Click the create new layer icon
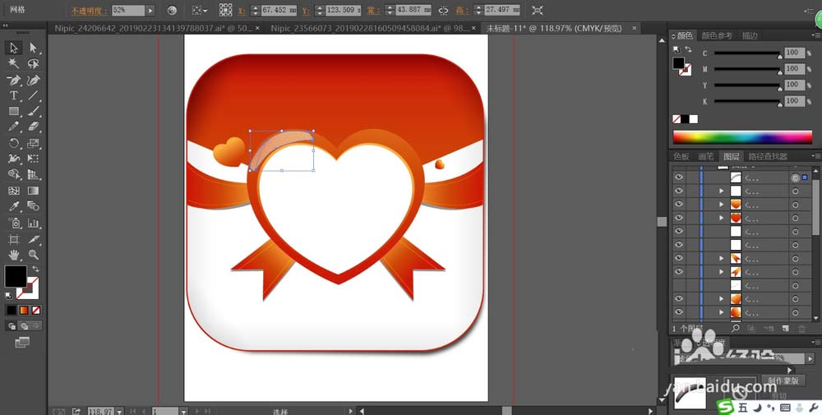Viewport: 822px width, 415px height. pyautogui.click(x=785, y=329)
